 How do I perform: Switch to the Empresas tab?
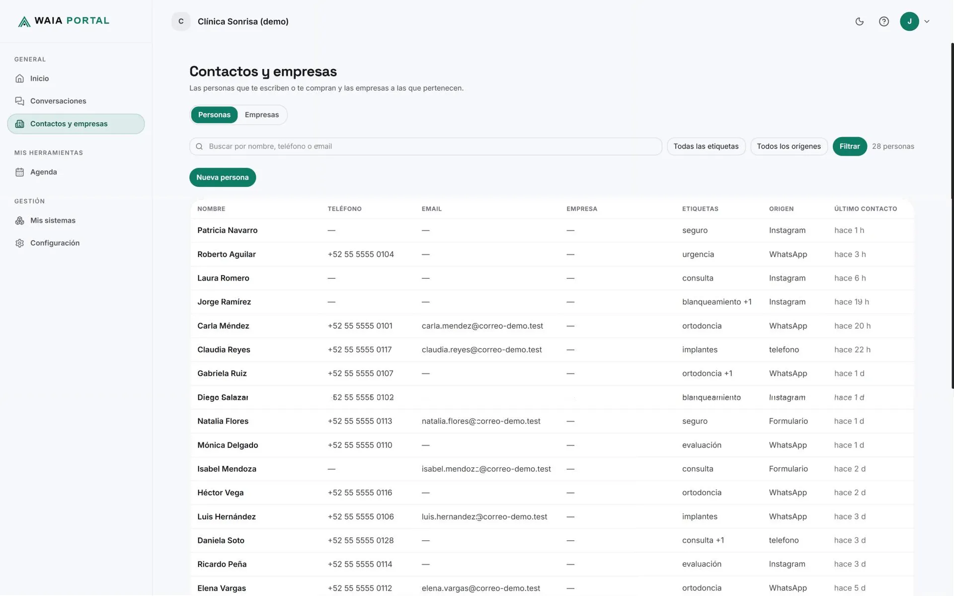click(x=262, y=115)
